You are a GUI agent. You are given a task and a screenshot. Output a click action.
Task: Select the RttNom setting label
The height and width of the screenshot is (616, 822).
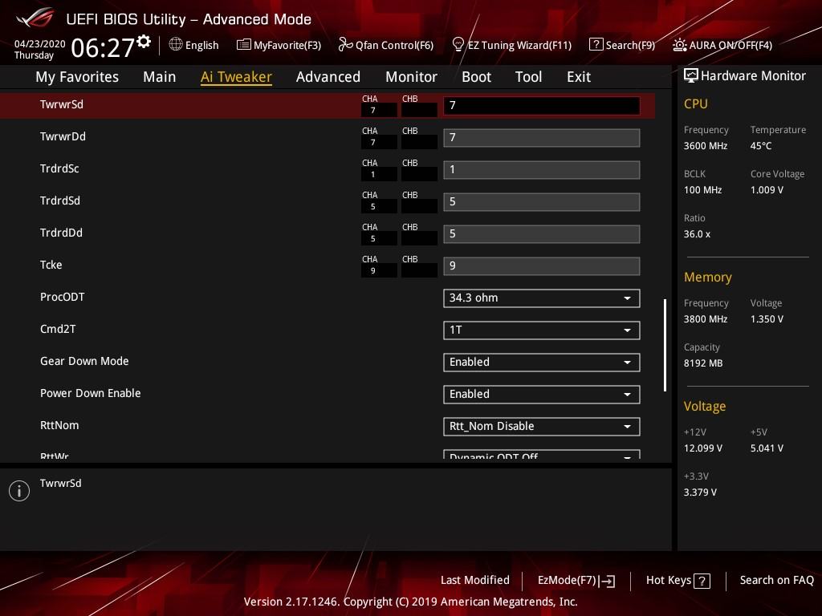tap(59, 425)
